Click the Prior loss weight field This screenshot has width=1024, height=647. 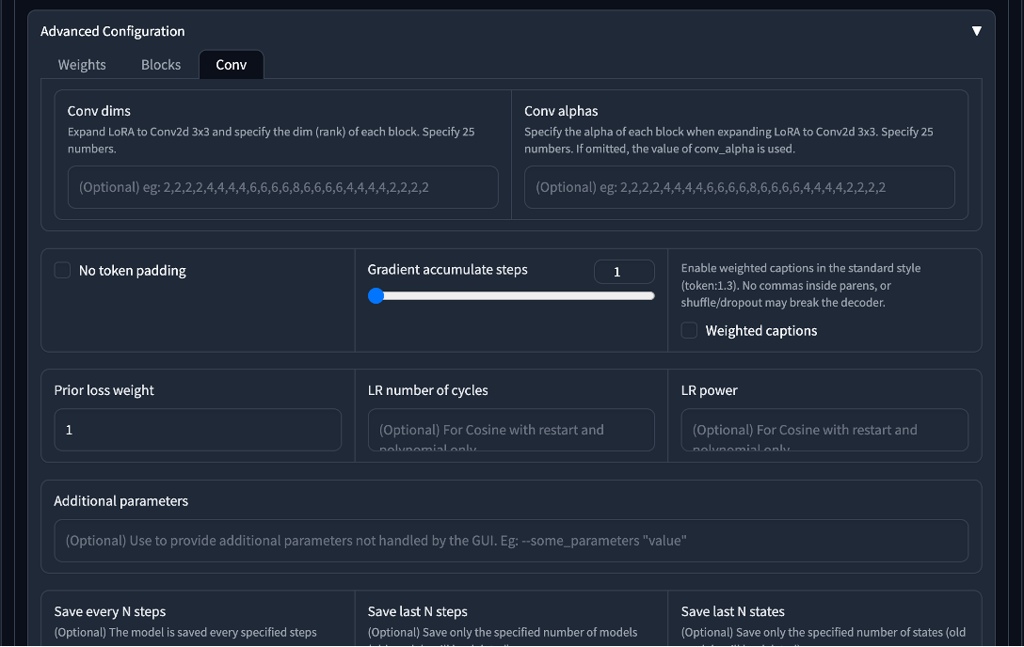point(198,430)
